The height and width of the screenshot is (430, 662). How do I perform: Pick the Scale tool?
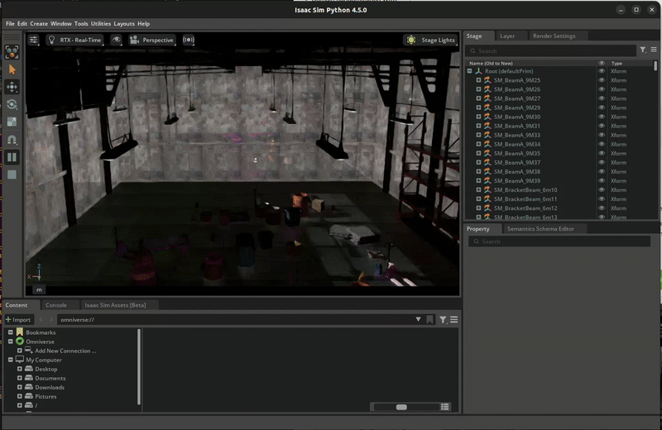(x=12, y=122)
